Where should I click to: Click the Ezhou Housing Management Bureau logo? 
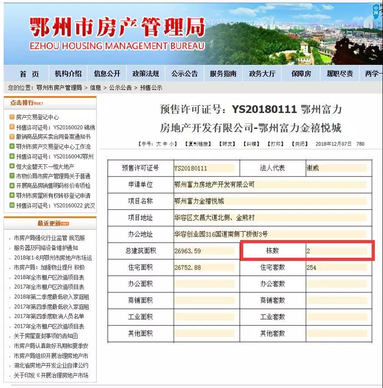point(117,33)
